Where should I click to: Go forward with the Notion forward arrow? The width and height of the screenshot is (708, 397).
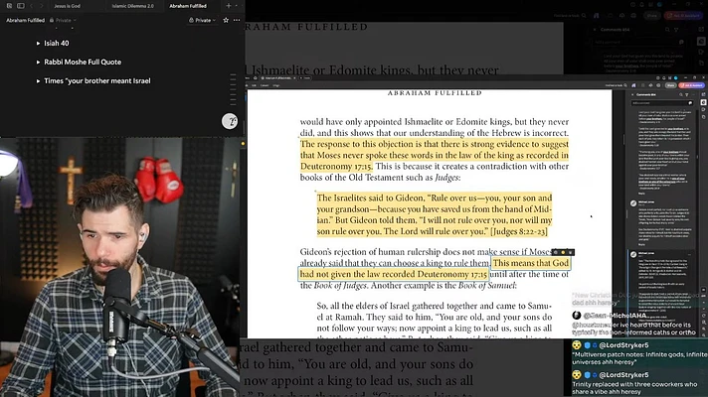[41, 6]
